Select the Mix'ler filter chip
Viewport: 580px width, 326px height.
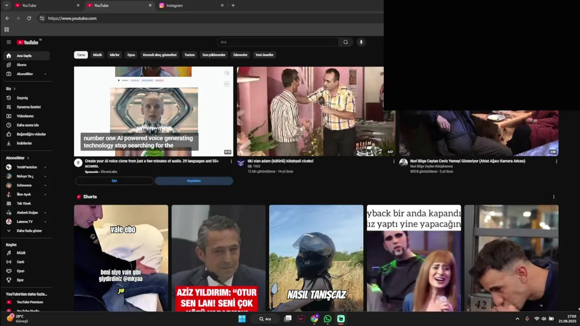click(115, 55)
